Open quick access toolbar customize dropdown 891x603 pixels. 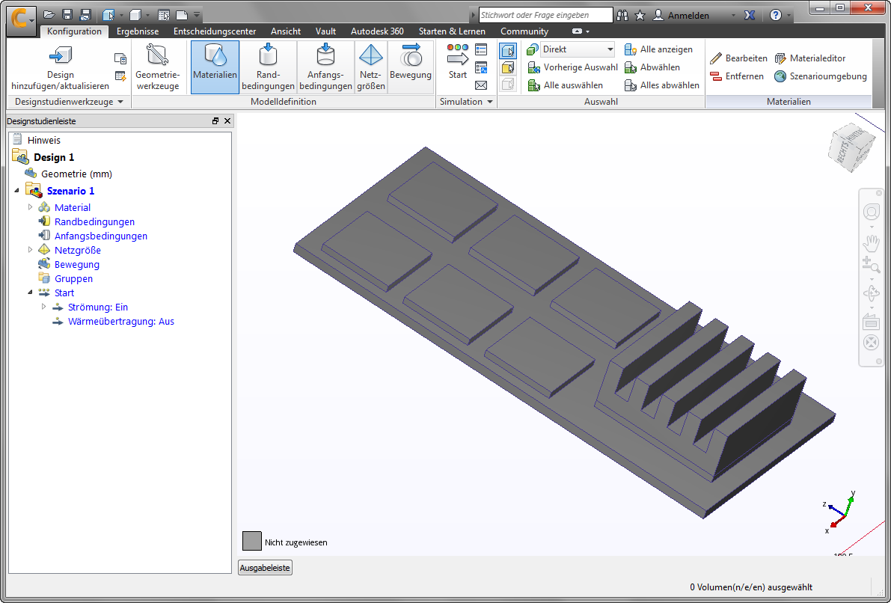click(197, 14)
